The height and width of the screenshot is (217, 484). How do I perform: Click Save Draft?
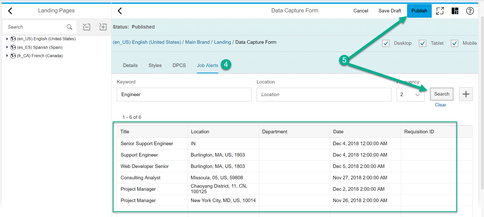(x=390, y=11)
